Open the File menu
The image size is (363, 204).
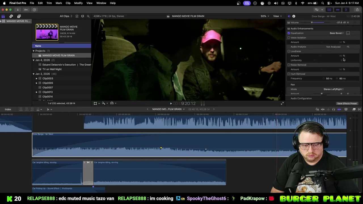point(32,3)
